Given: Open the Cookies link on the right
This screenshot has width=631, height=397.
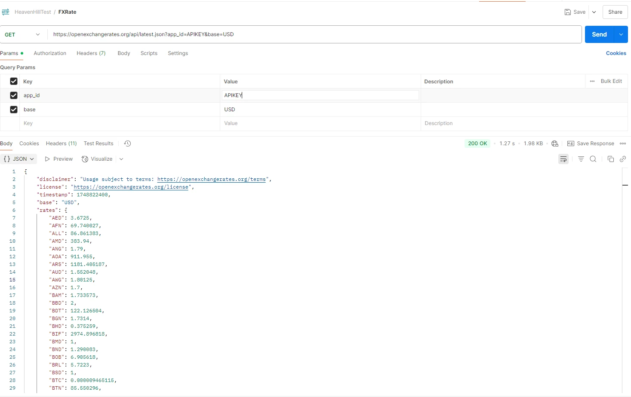Looking at the screenshot, I should coord(616,53).
